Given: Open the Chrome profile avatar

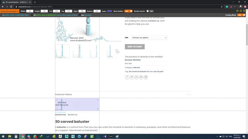Looking at the screenshot, I should point(241,7).
